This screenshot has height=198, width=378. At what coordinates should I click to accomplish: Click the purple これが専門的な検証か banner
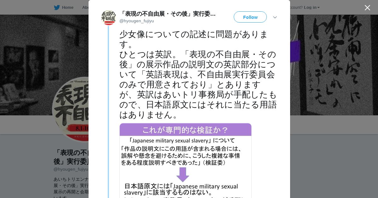(186, 129)
